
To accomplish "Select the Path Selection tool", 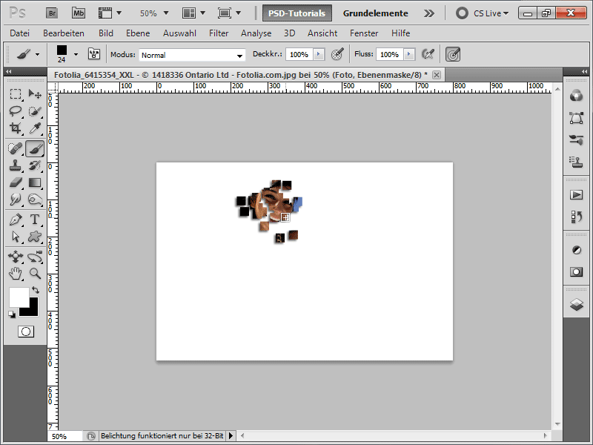I will tap(16, 237).
